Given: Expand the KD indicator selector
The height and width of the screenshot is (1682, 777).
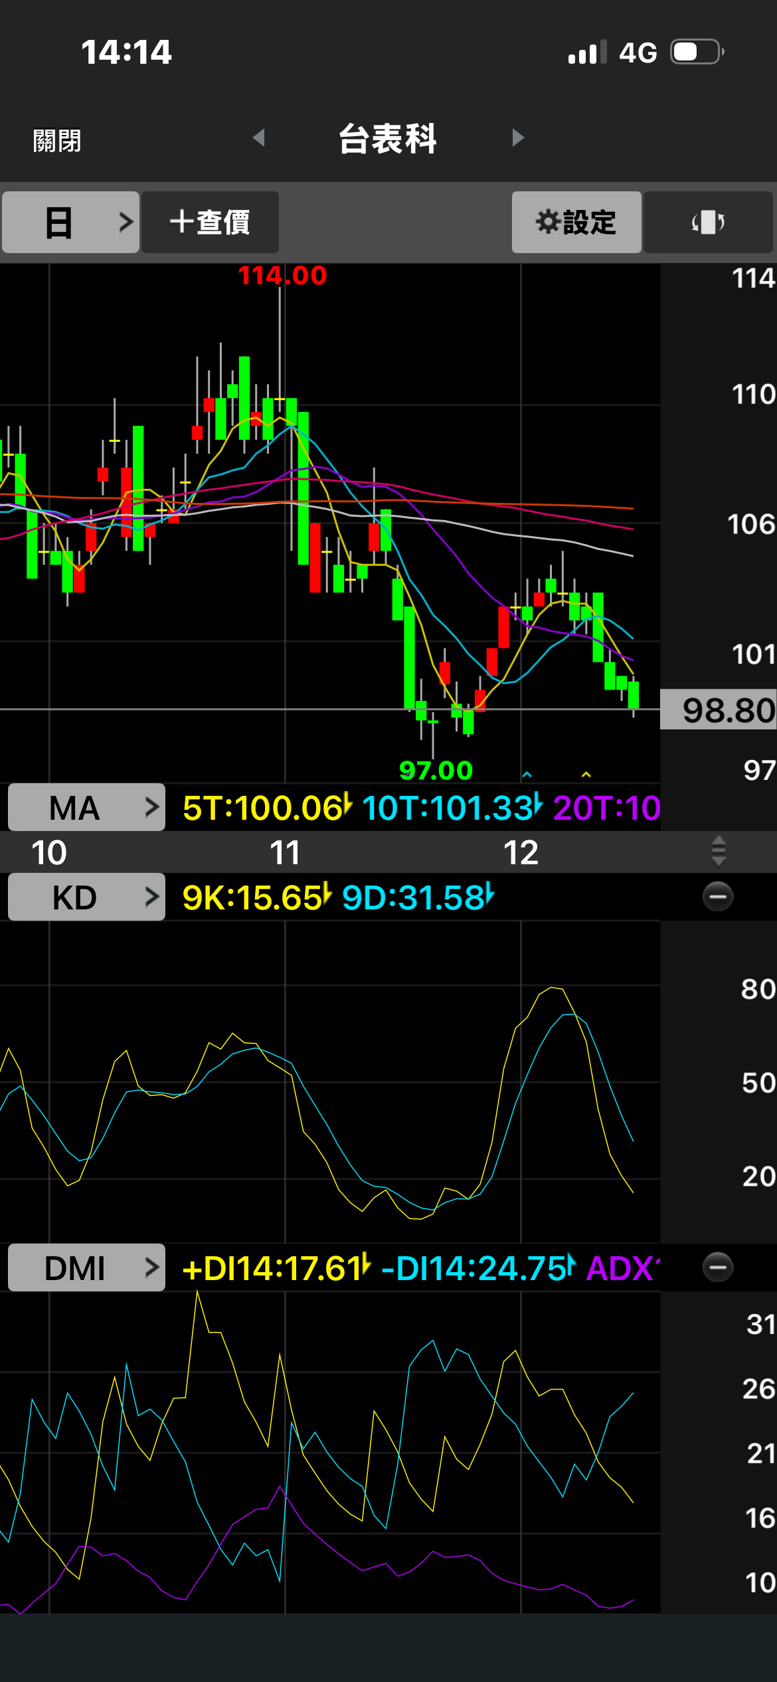Looking at the screenshot, I should click(86, 897).
